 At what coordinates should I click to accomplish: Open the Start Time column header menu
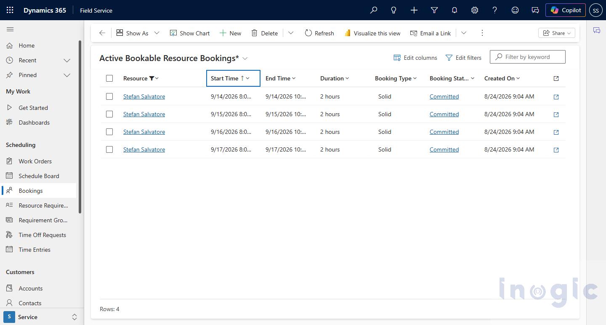click(x=233, y=78)
